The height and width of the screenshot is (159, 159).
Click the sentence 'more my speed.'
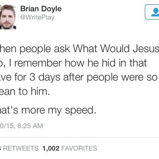pyautogui.click(x=59, y=110)
